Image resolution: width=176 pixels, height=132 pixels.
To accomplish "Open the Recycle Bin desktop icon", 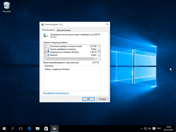I will click(x=7, y=7).
